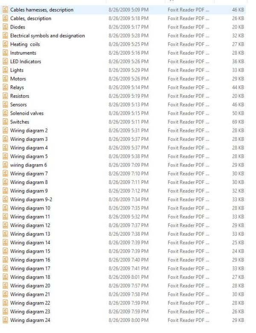
Task: Click the icon for Wiring diagram 9-2
Action: (x=5, y=199)
